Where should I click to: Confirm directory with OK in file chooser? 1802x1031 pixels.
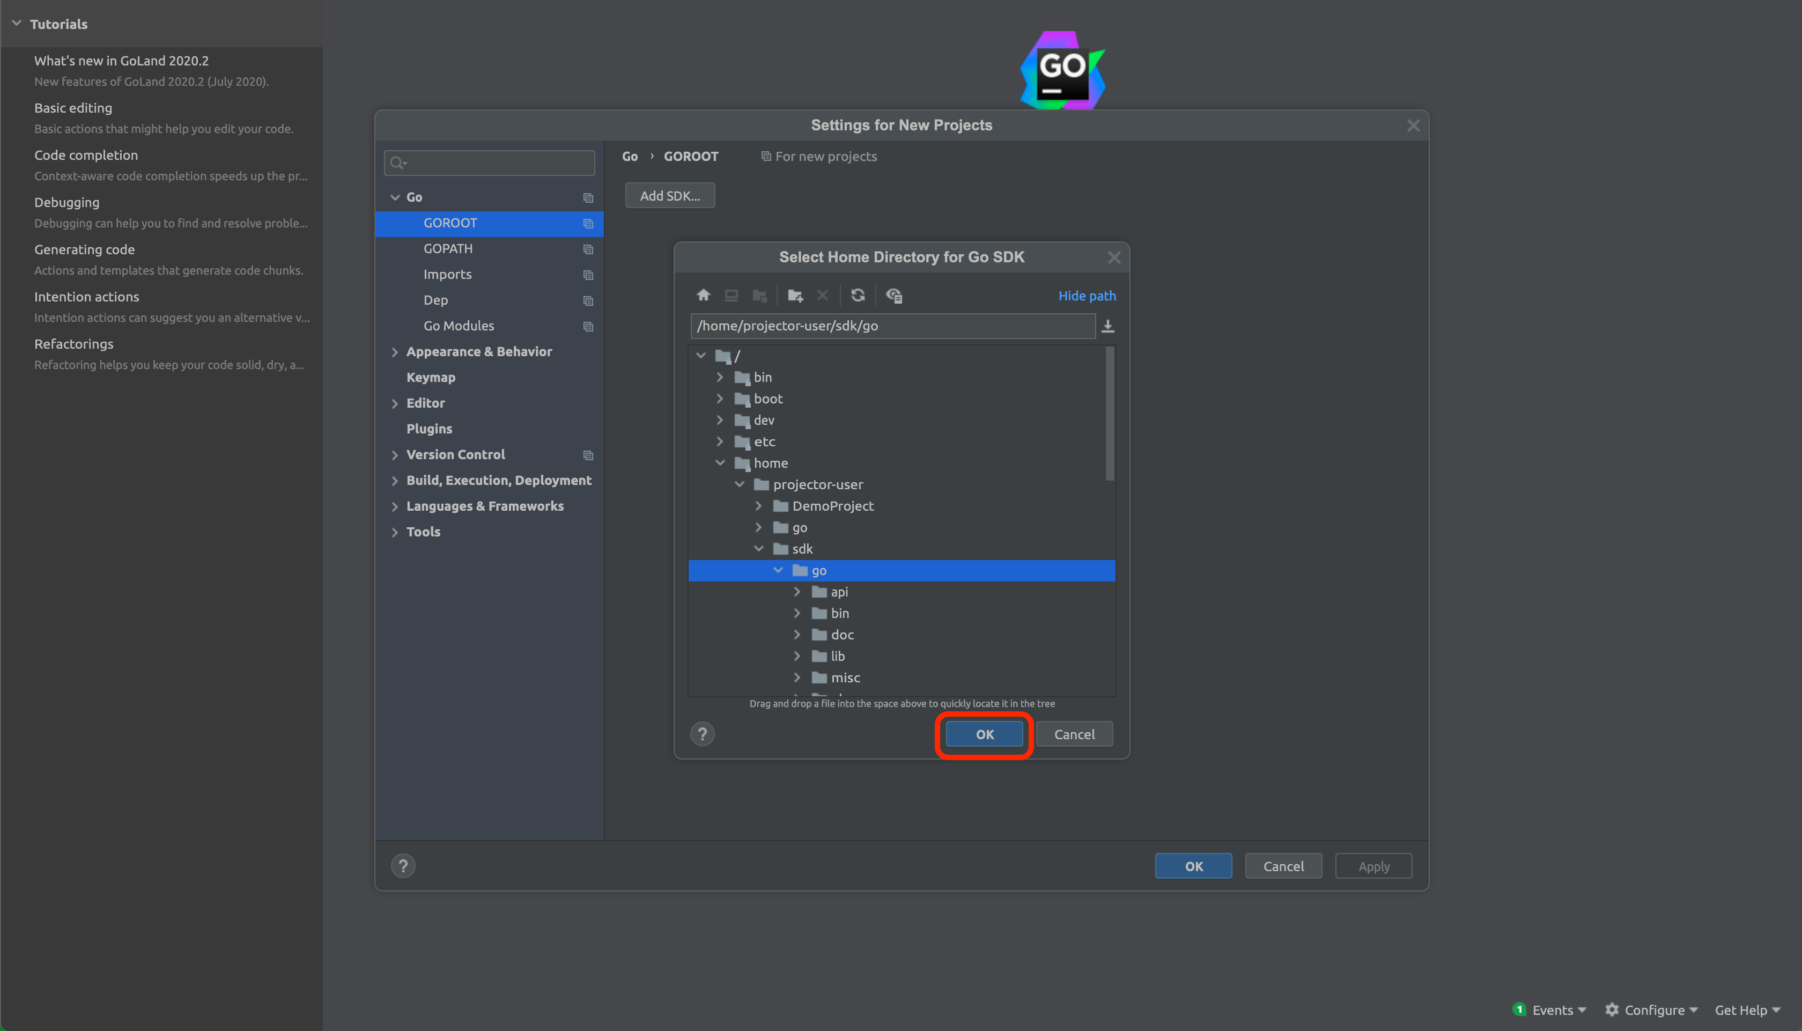[x=985, y=734]
